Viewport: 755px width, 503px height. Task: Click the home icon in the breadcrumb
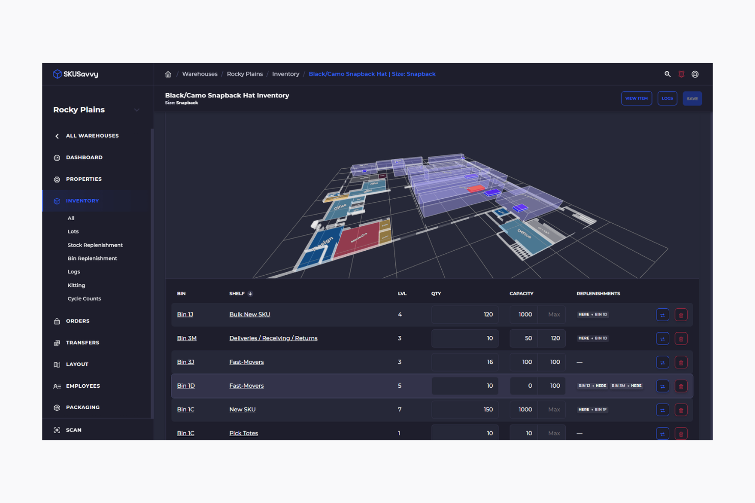coord(168,74)
